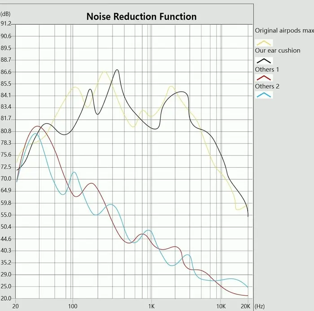Image resolution: width=314 pixels, height=311 pixels.
Task: Click the highest peak of the black curve
Action: tap(117, 70)
